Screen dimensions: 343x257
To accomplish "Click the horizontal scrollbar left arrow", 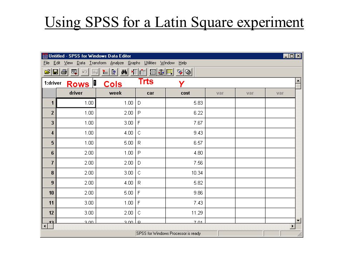I will coord(45,226).
